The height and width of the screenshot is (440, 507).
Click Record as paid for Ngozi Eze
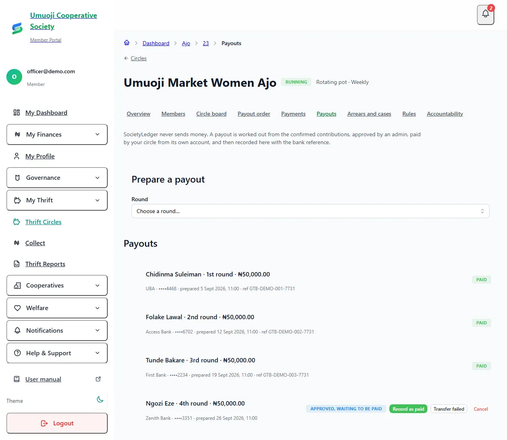point(408,409)
